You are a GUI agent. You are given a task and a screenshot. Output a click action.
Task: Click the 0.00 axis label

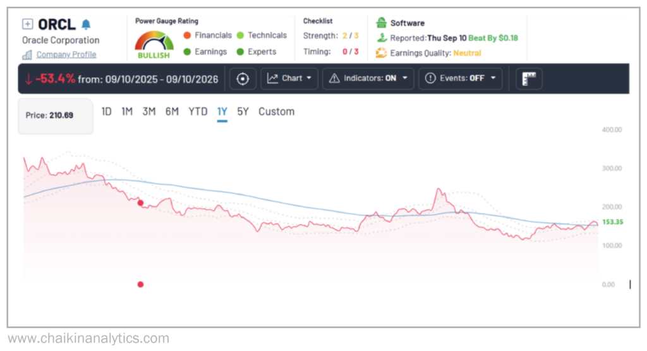click(x=608, y=285)
